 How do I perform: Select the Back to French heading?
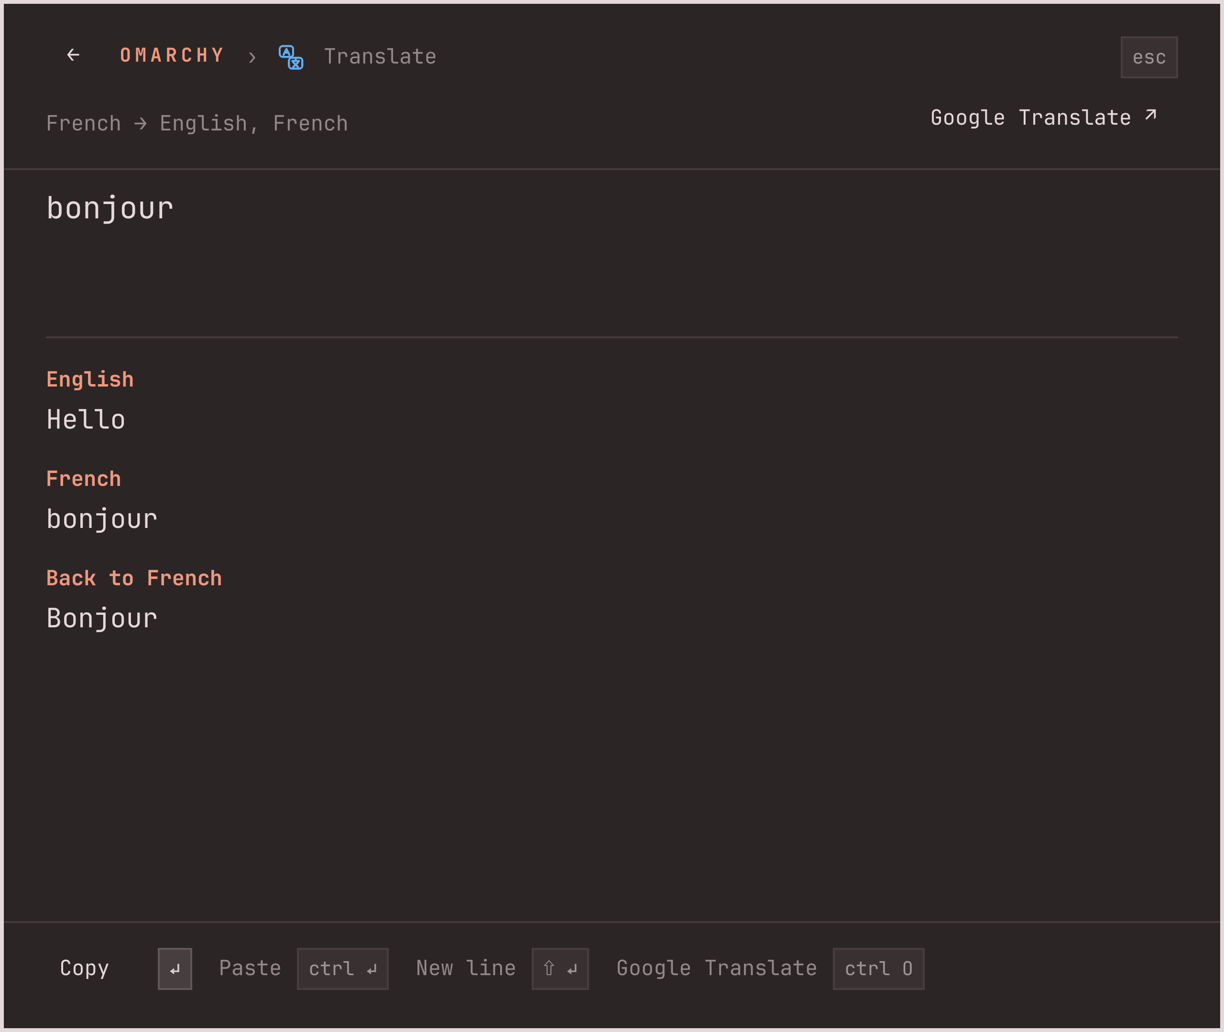coord(134,578)
